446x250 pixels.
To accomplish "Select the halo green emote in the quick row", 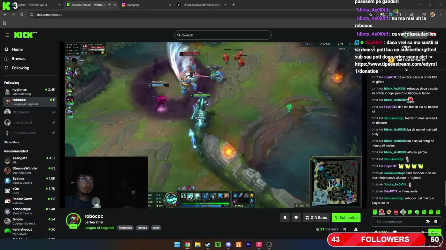I will click(375, 212).
